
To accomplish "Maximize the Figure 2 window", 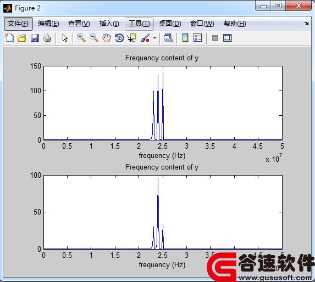I will point(278,5).
